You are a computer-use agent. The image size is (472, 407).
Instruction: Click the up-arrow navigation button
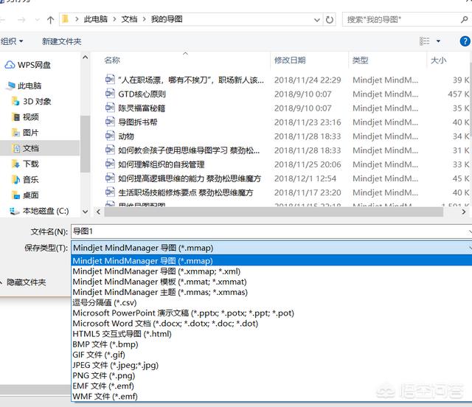(x=50, y=18)
